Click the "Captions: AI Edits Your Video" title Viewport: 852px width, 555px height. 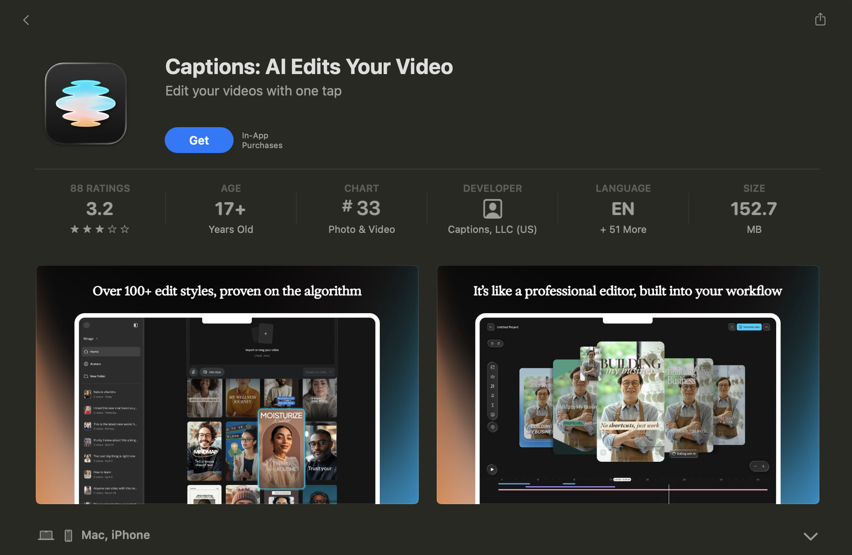click(309, 67)
